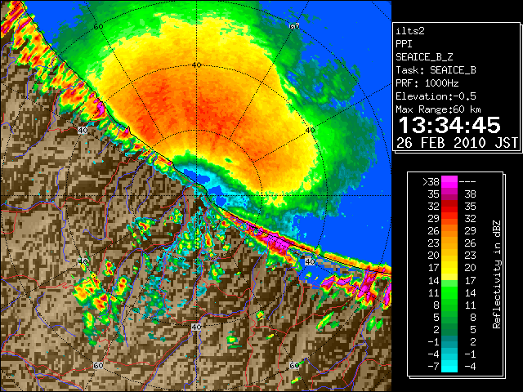Pick the magenta swatch beside ">38"

(449, 182)
